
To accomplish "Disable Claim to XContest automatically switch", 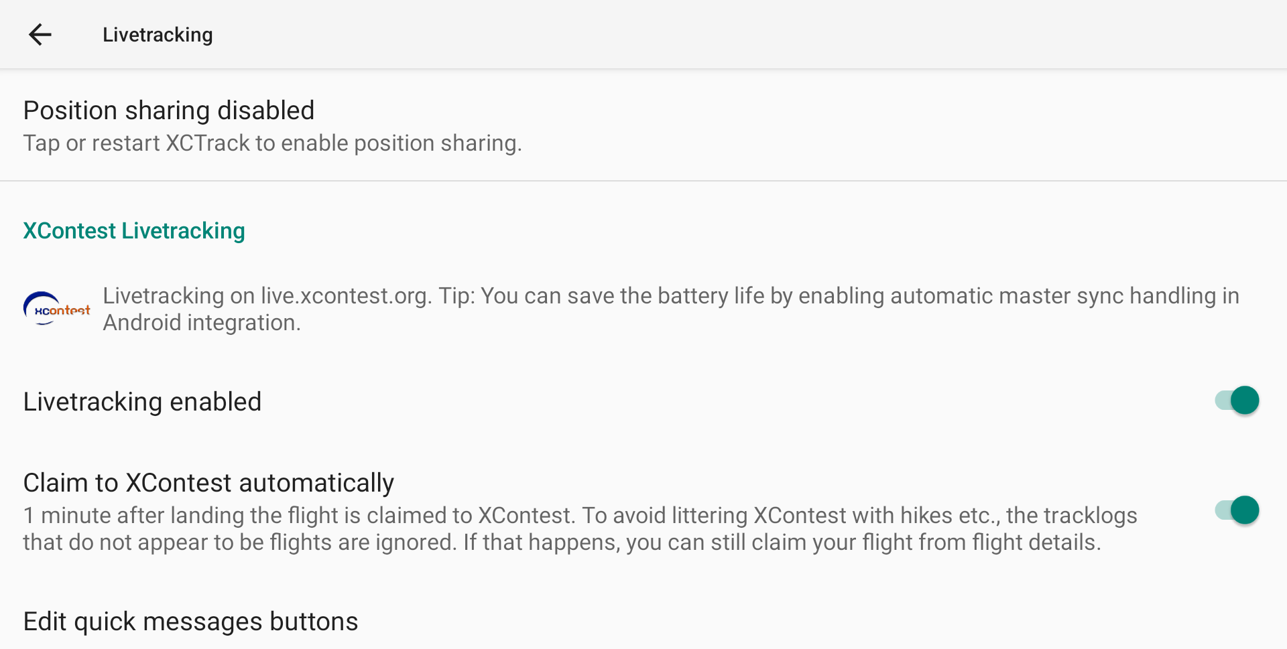I will (1237, 510).
